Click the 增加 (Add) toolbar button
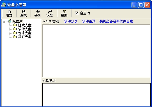Image resolution: width=152 pixels, height=107 pixels. [x=9, y=13]
